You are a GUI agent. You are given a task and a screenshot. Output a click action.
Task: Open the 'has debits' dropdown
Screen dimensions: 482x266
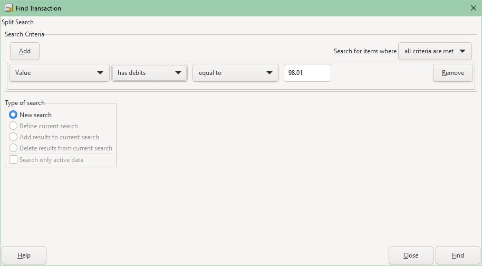(x=149, y=73)
